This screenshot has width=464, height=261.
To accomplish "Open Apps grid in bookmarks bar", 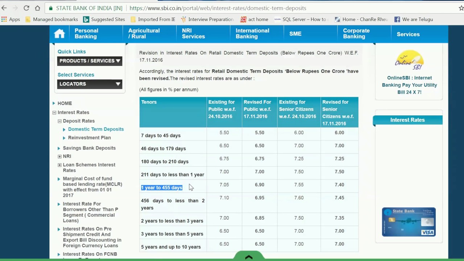I will (x=11, y=19).
